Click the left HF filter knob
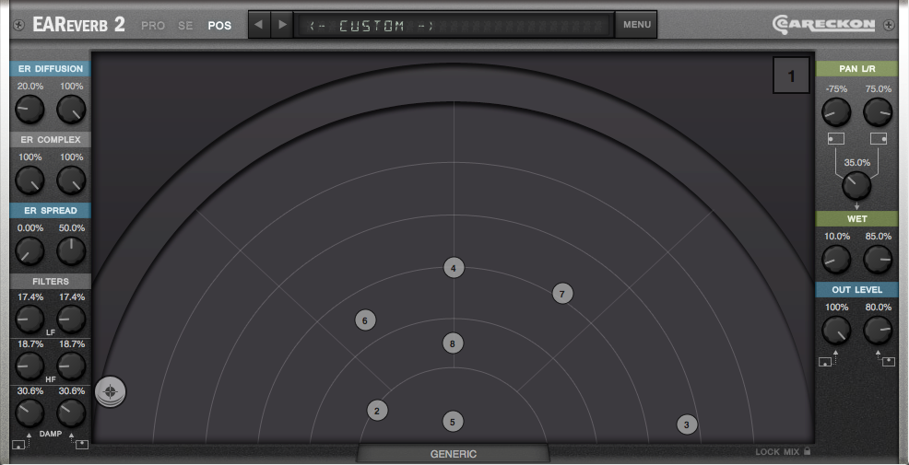The height and width of the screenshot is (465, 909). click(x=30, y=366)
